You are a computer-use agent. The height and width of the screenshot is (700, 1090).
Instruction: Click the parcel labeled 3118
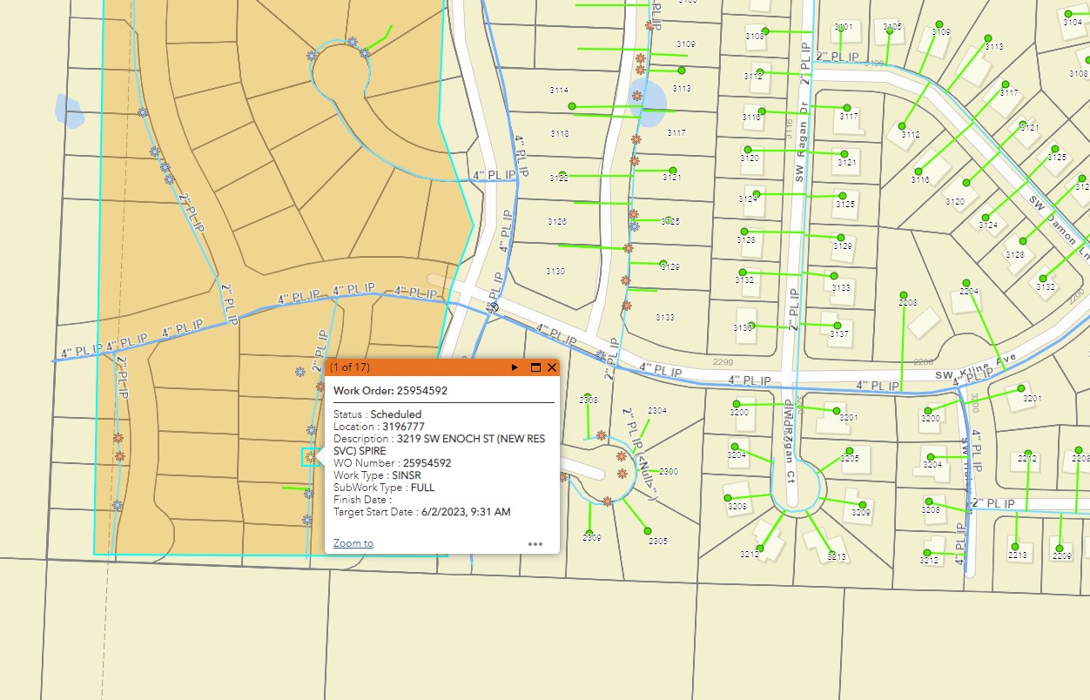point(560,133)
